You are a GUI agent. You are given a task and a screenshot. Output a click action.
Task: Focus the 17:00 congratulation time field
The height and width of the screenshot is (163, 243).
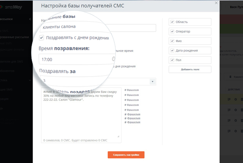coord(76,59)
